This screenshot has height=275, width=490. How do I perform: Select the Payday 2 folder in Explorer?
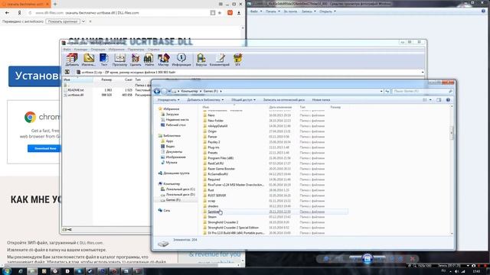tap(214, 142)
